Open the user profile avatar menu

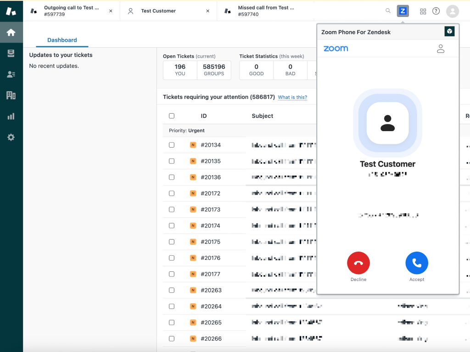click(453, 11)
